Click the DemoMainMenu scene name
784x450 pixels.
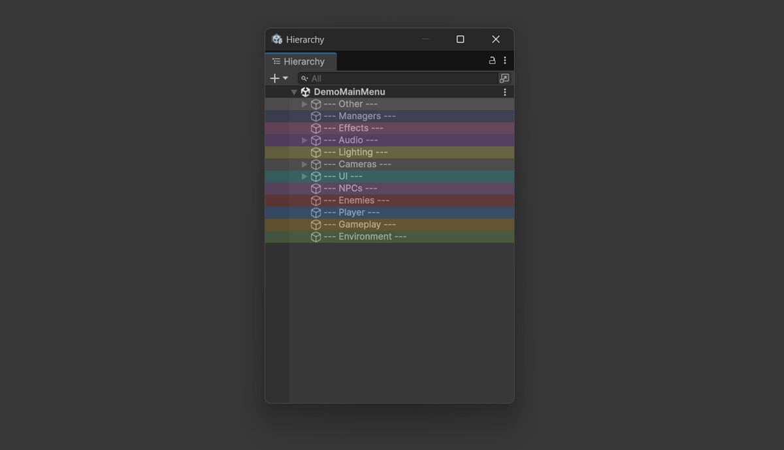(350, 92)
